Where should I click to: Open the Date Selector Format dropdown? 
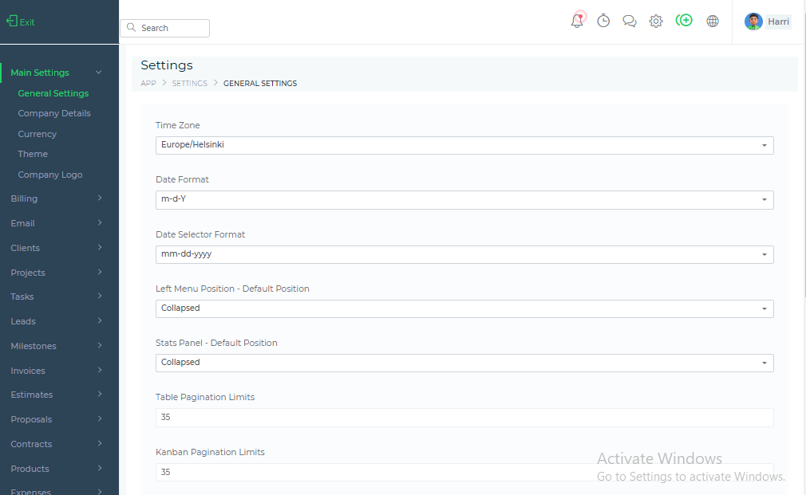464,254
